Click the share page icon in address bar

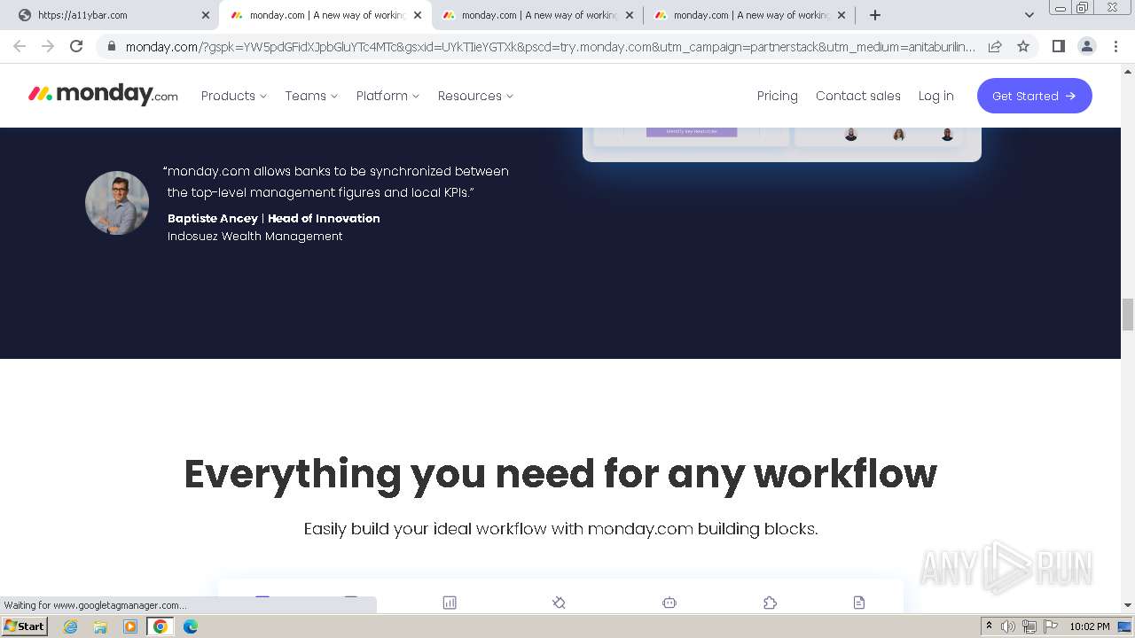point(995,46)
